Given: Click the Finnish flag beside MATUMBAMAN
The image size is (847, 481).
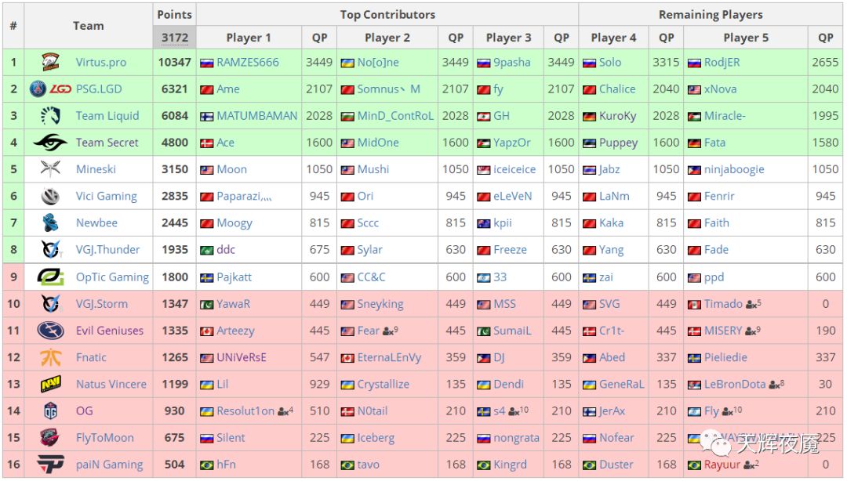Looking at the screenshot, I should coord(206,117).
